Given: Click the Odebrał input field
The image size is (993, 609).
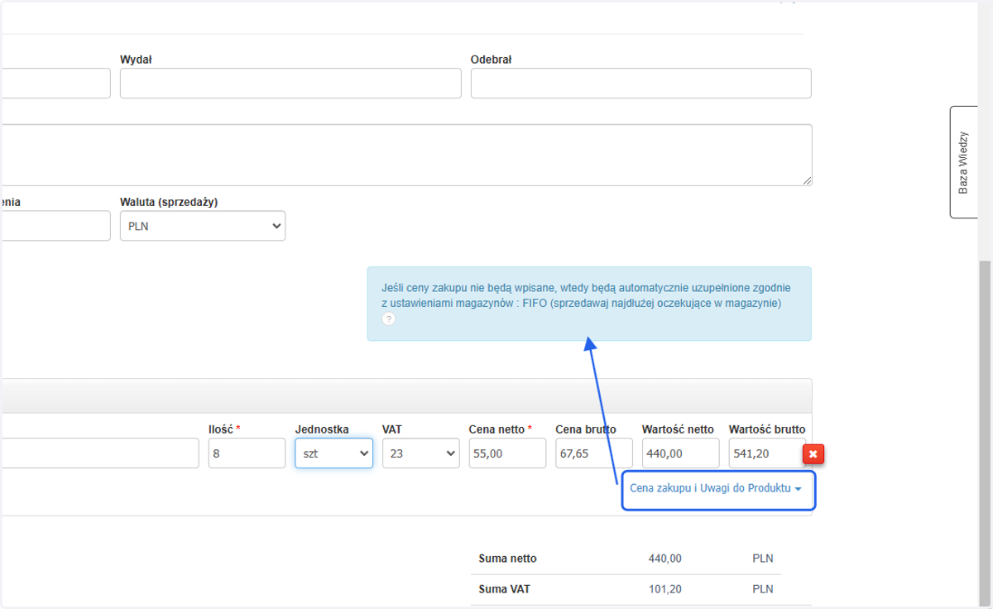Looking at the screenshot, I should (x=641, y=84).
